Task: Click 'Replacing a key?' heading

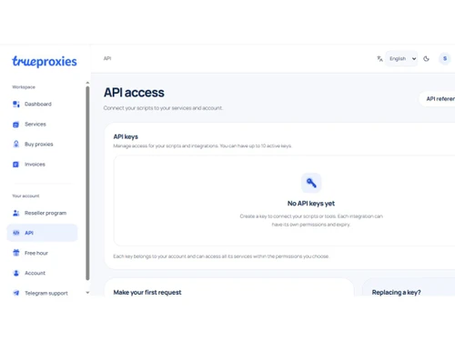Action: coord(396,293)
